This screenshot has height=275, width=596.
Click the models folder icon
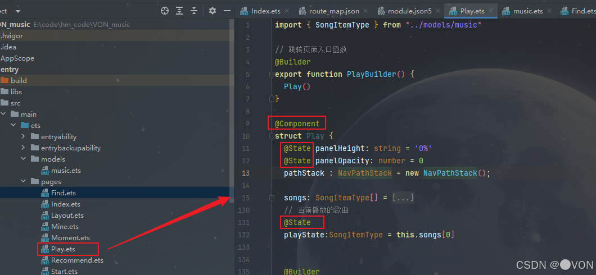click(x=35, y=159)
